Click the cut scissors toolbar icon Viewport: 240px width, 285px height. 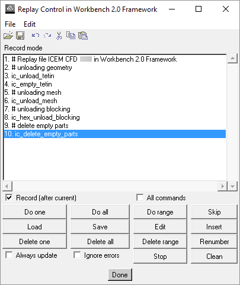pos(59,36)
